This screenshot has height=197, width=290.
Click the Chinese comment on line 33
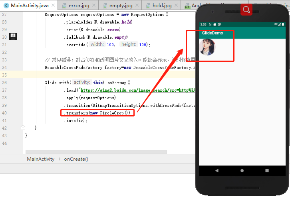pyautogui.click(x=120, y=60)
